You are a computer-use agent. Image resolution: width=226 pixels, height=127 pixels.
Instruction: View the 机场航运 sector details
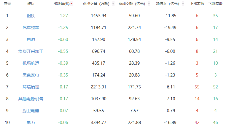pyautogui.click(x=31, y=63)
